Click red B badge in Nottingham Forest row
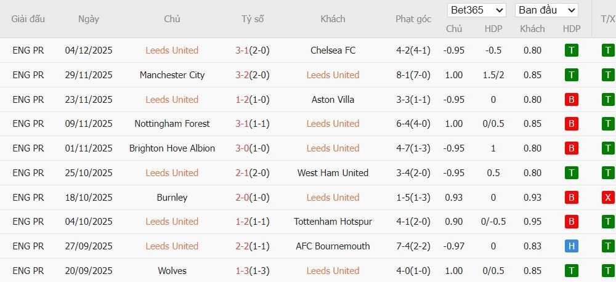Viewport: 616px width, 282px height. click(572, 124)
